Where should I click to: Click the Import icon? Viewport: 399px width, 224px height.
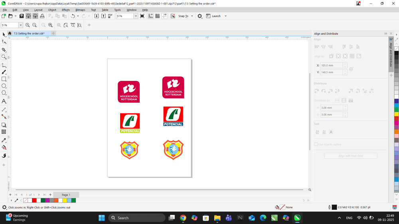click(x=97, y=16)
